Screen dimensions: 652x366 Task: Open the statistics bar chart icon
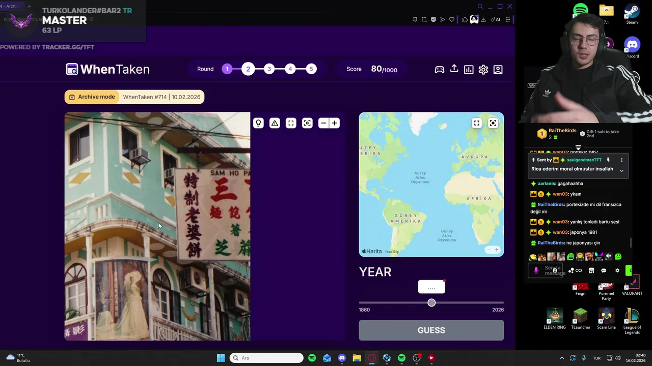pos(469,70)
